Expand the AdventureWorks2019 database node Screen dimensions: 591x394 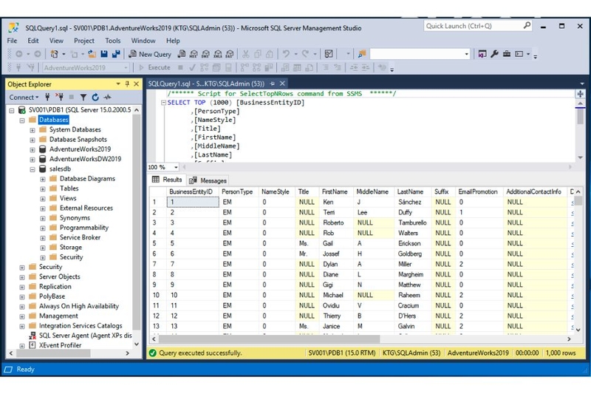33,149
